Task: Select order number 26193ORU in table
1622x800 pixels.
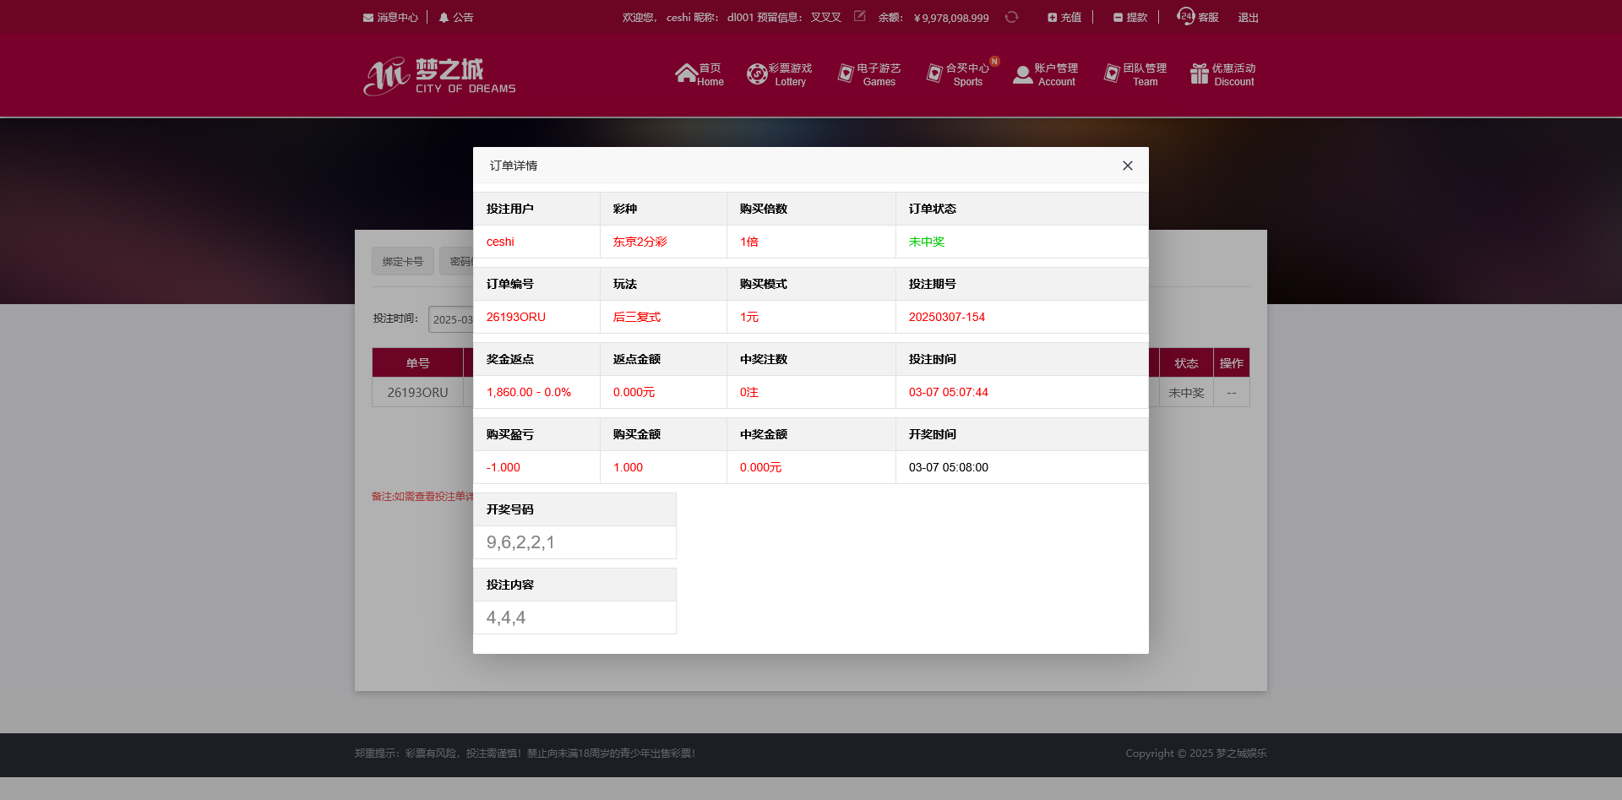Action: click(417, 393)
